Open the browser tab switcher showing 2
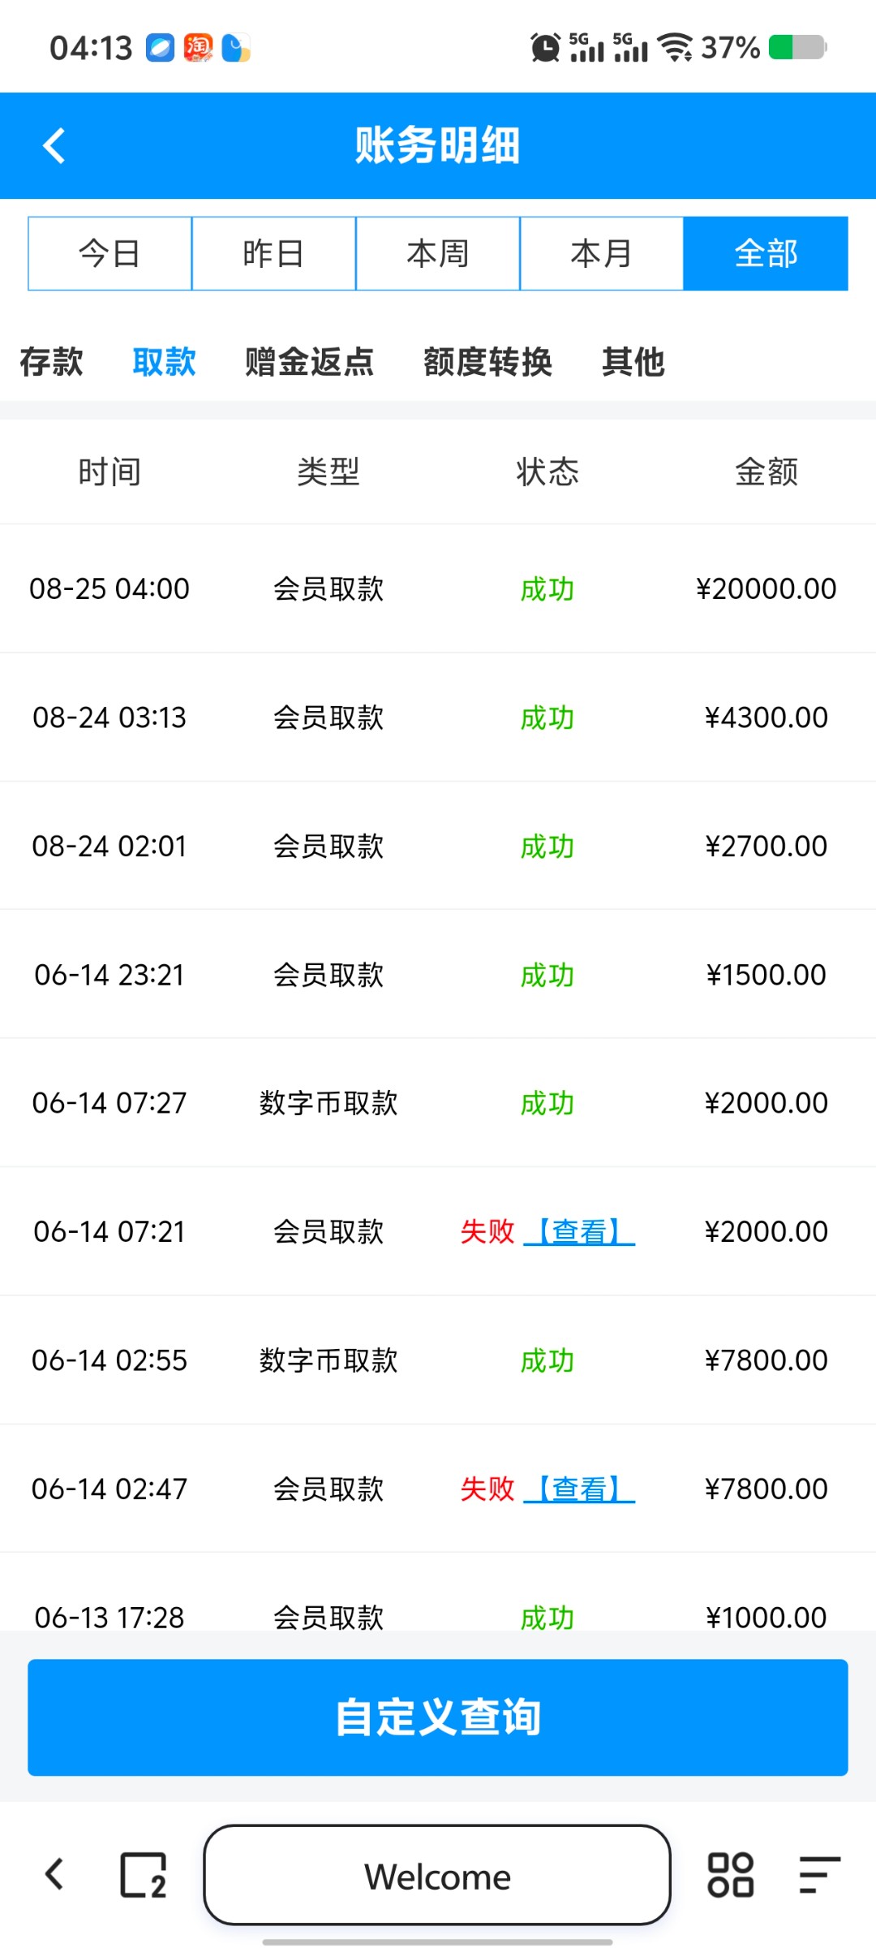The height and width of the screenshot is (1948, 876). (143, 1875)
